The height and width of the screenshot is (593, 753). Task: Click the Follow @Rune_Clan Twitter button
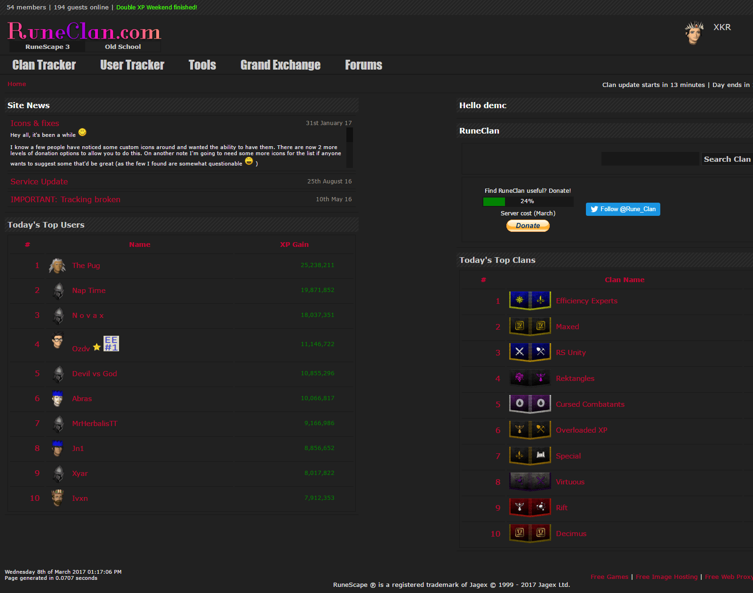click(x=623, y=209)
